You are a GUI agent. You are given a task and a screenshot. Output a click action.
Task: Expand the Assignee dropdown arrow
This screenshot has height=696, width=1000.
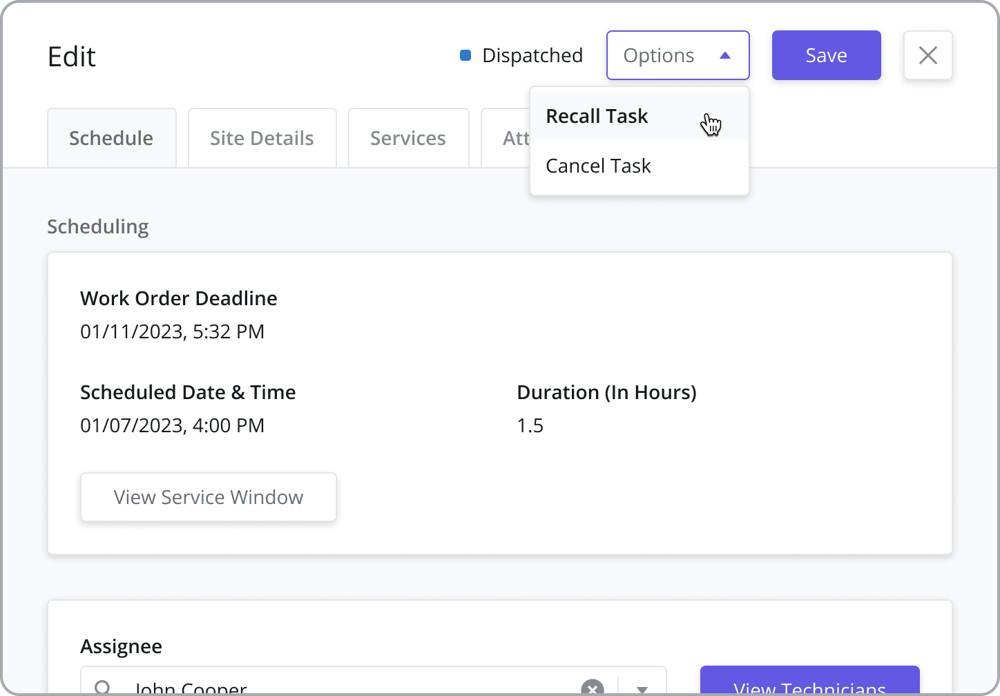pos(642,688)
